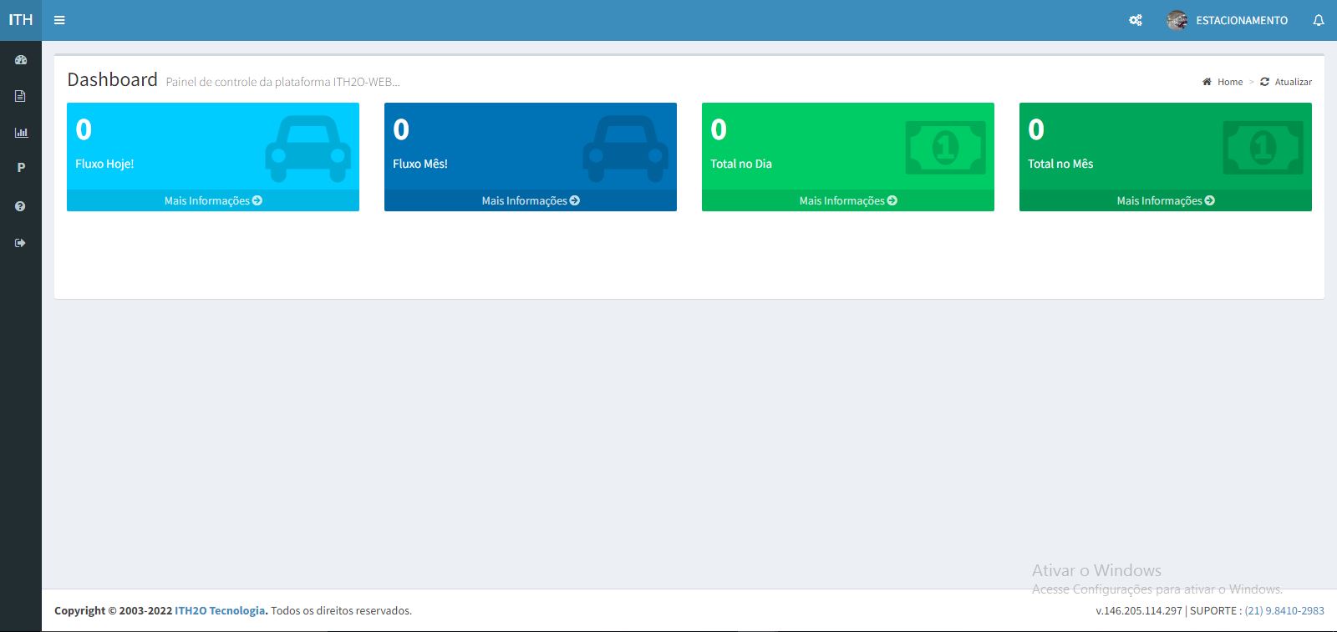Click the home icon in the breadcrumb
This screenshot has height=632, width=1337.
pyautogui.click(x=1207, y=82)
